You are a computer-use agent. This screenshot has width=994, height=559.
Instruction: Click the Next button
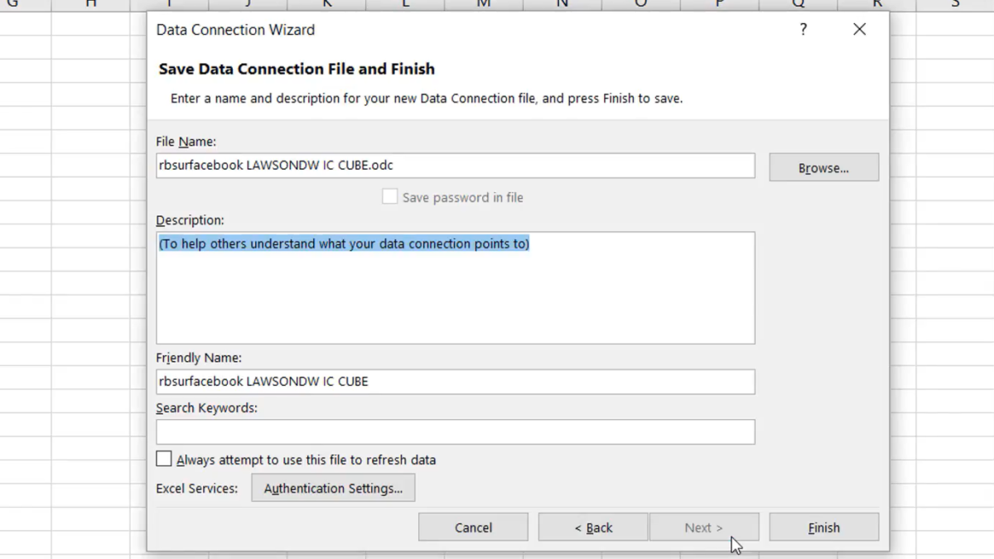click(x=703, y=528)
